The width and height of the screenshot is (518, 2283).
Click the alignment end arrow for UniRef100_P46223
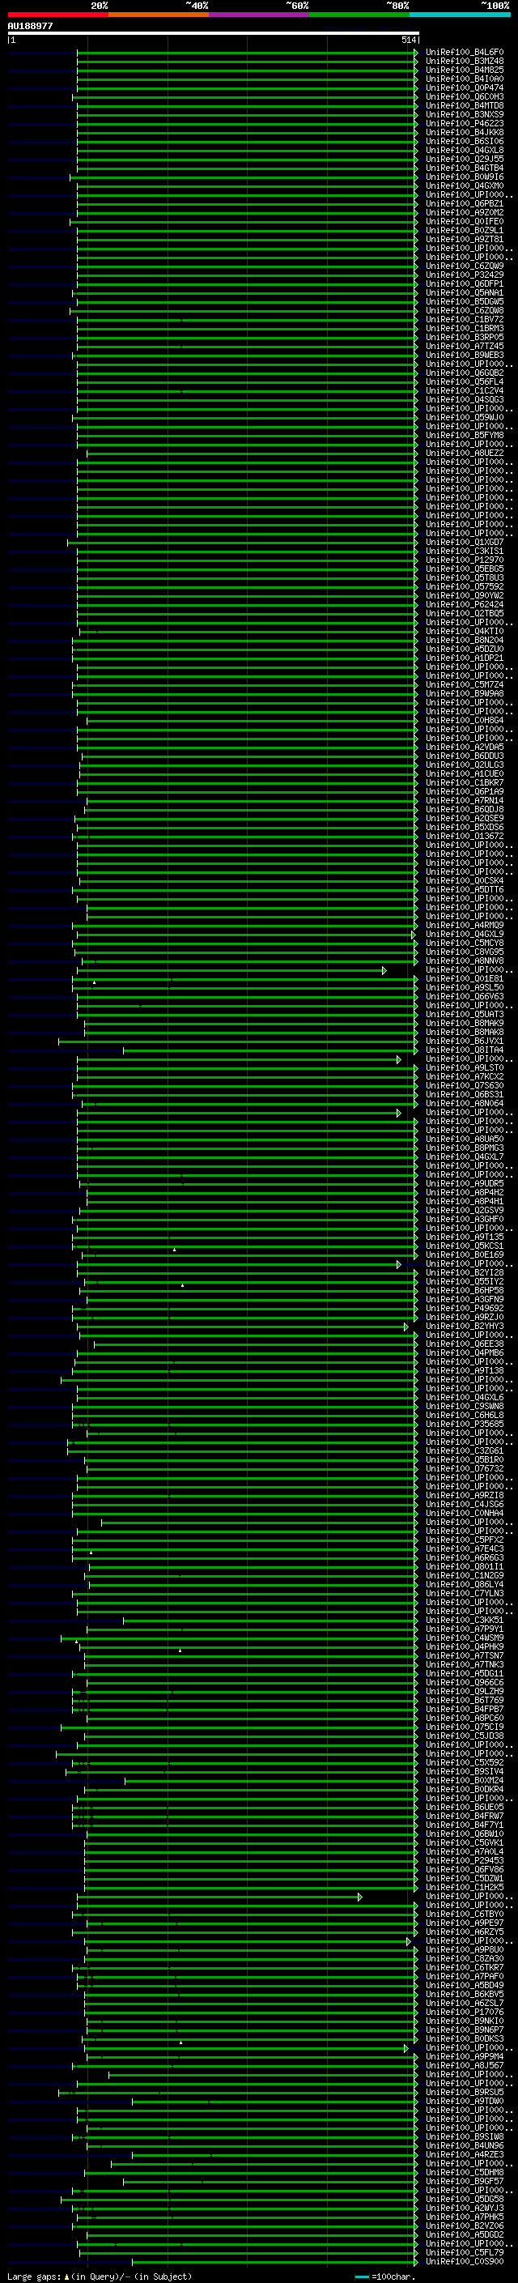(416, 123)
